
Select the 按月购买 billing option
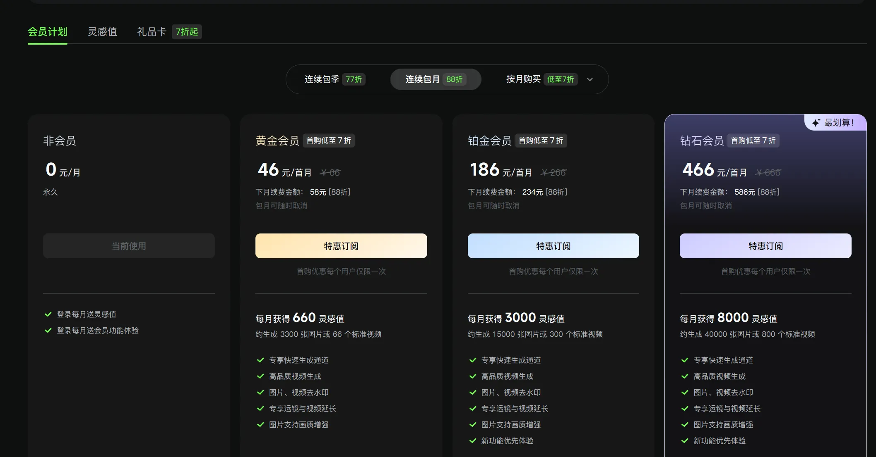click(523, 79)
